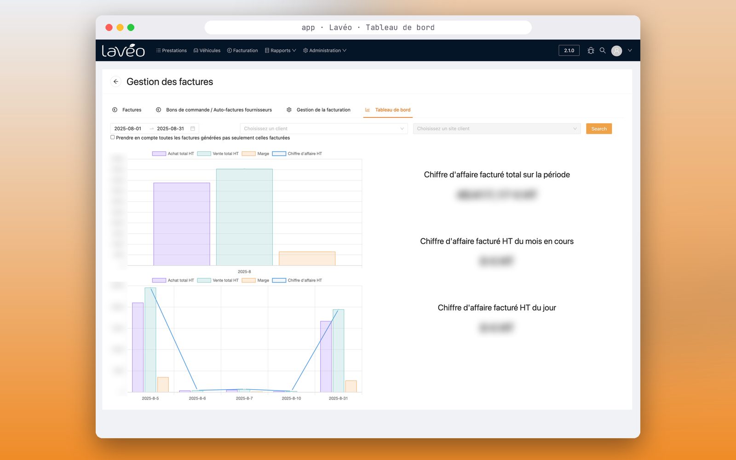Expand the user account chevron
The width and height of the screenshot is (736, 460).
click(x=630, y=51)
